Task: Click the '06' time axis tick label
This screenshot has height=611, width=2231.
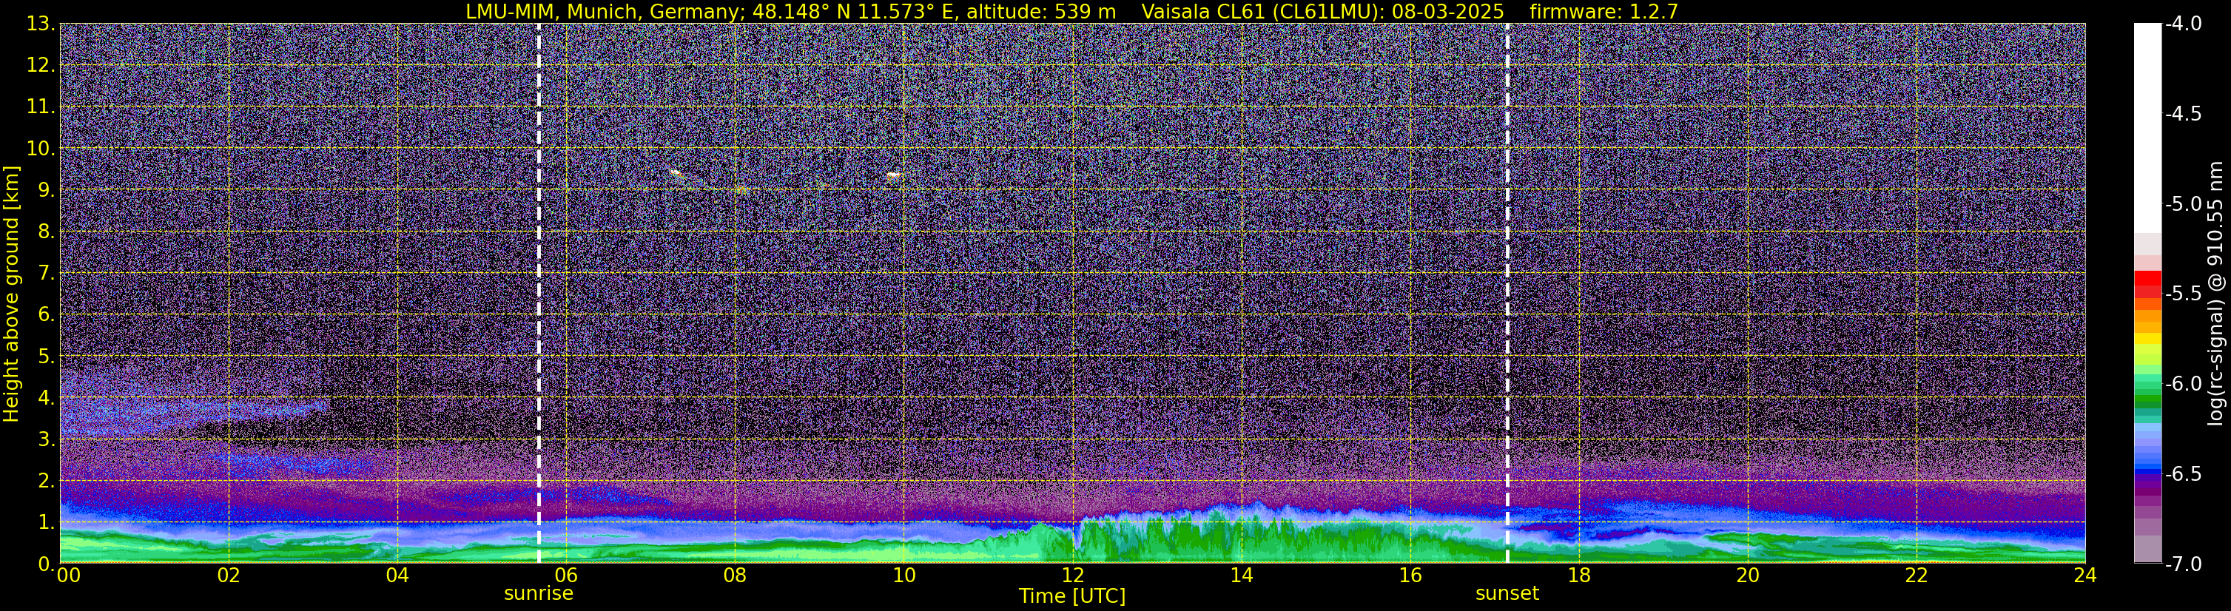Action: [566, 575]
